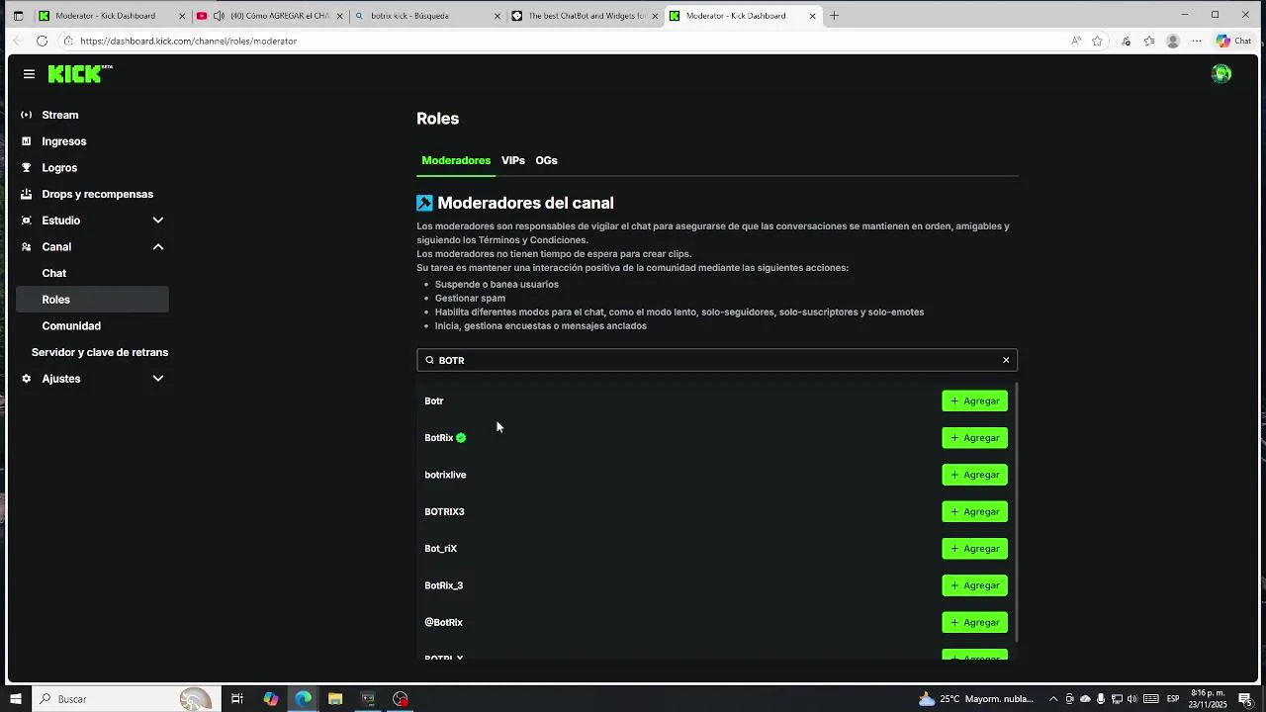1266x712 pixels.
Task: Click the Kick logo
Action: [80, 74]
